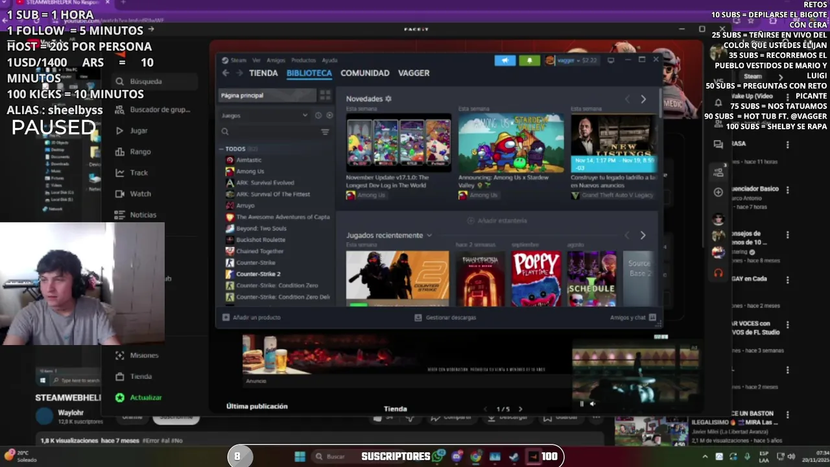
Task: Open Novedades settings gear
Action: tap(388, 99)
